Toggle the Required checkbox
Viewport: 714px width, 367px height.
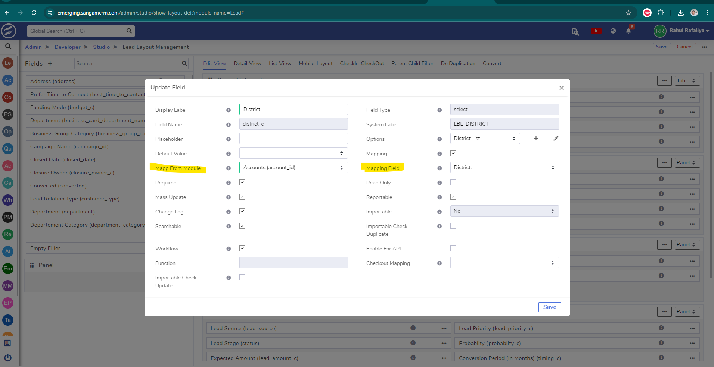tap(242, 182)
